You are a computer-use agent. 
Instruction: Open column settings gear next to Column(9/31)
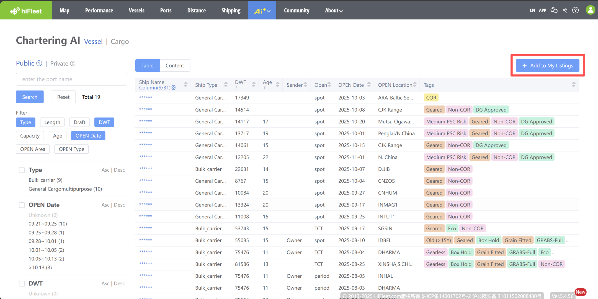click(x=174, y=88)
